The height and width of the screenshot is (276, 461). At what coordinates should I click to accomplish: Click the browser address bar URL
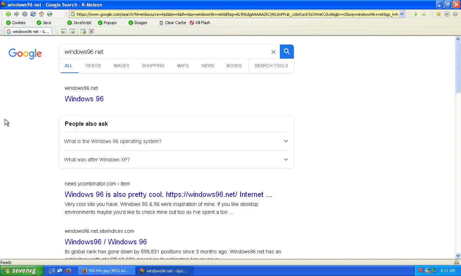click(237, 14)
